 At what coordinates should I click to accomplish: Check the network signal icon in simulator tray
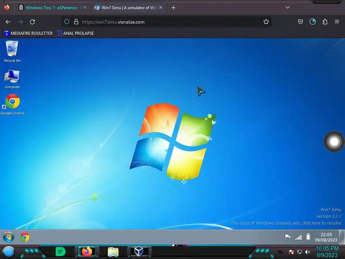point(299,237)
